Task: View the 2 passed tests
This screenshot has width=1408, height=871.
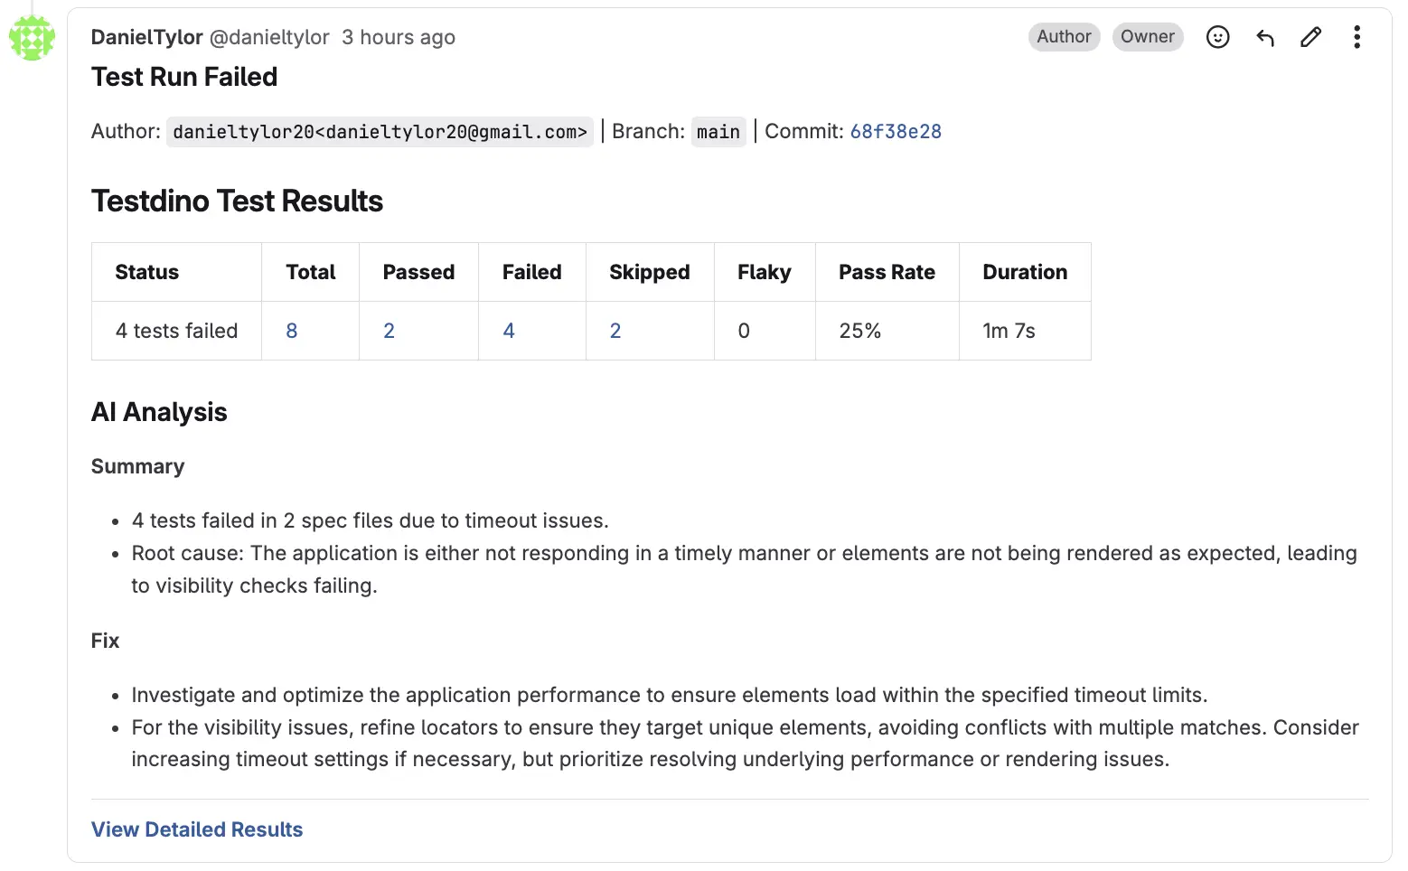Action: 389,331
